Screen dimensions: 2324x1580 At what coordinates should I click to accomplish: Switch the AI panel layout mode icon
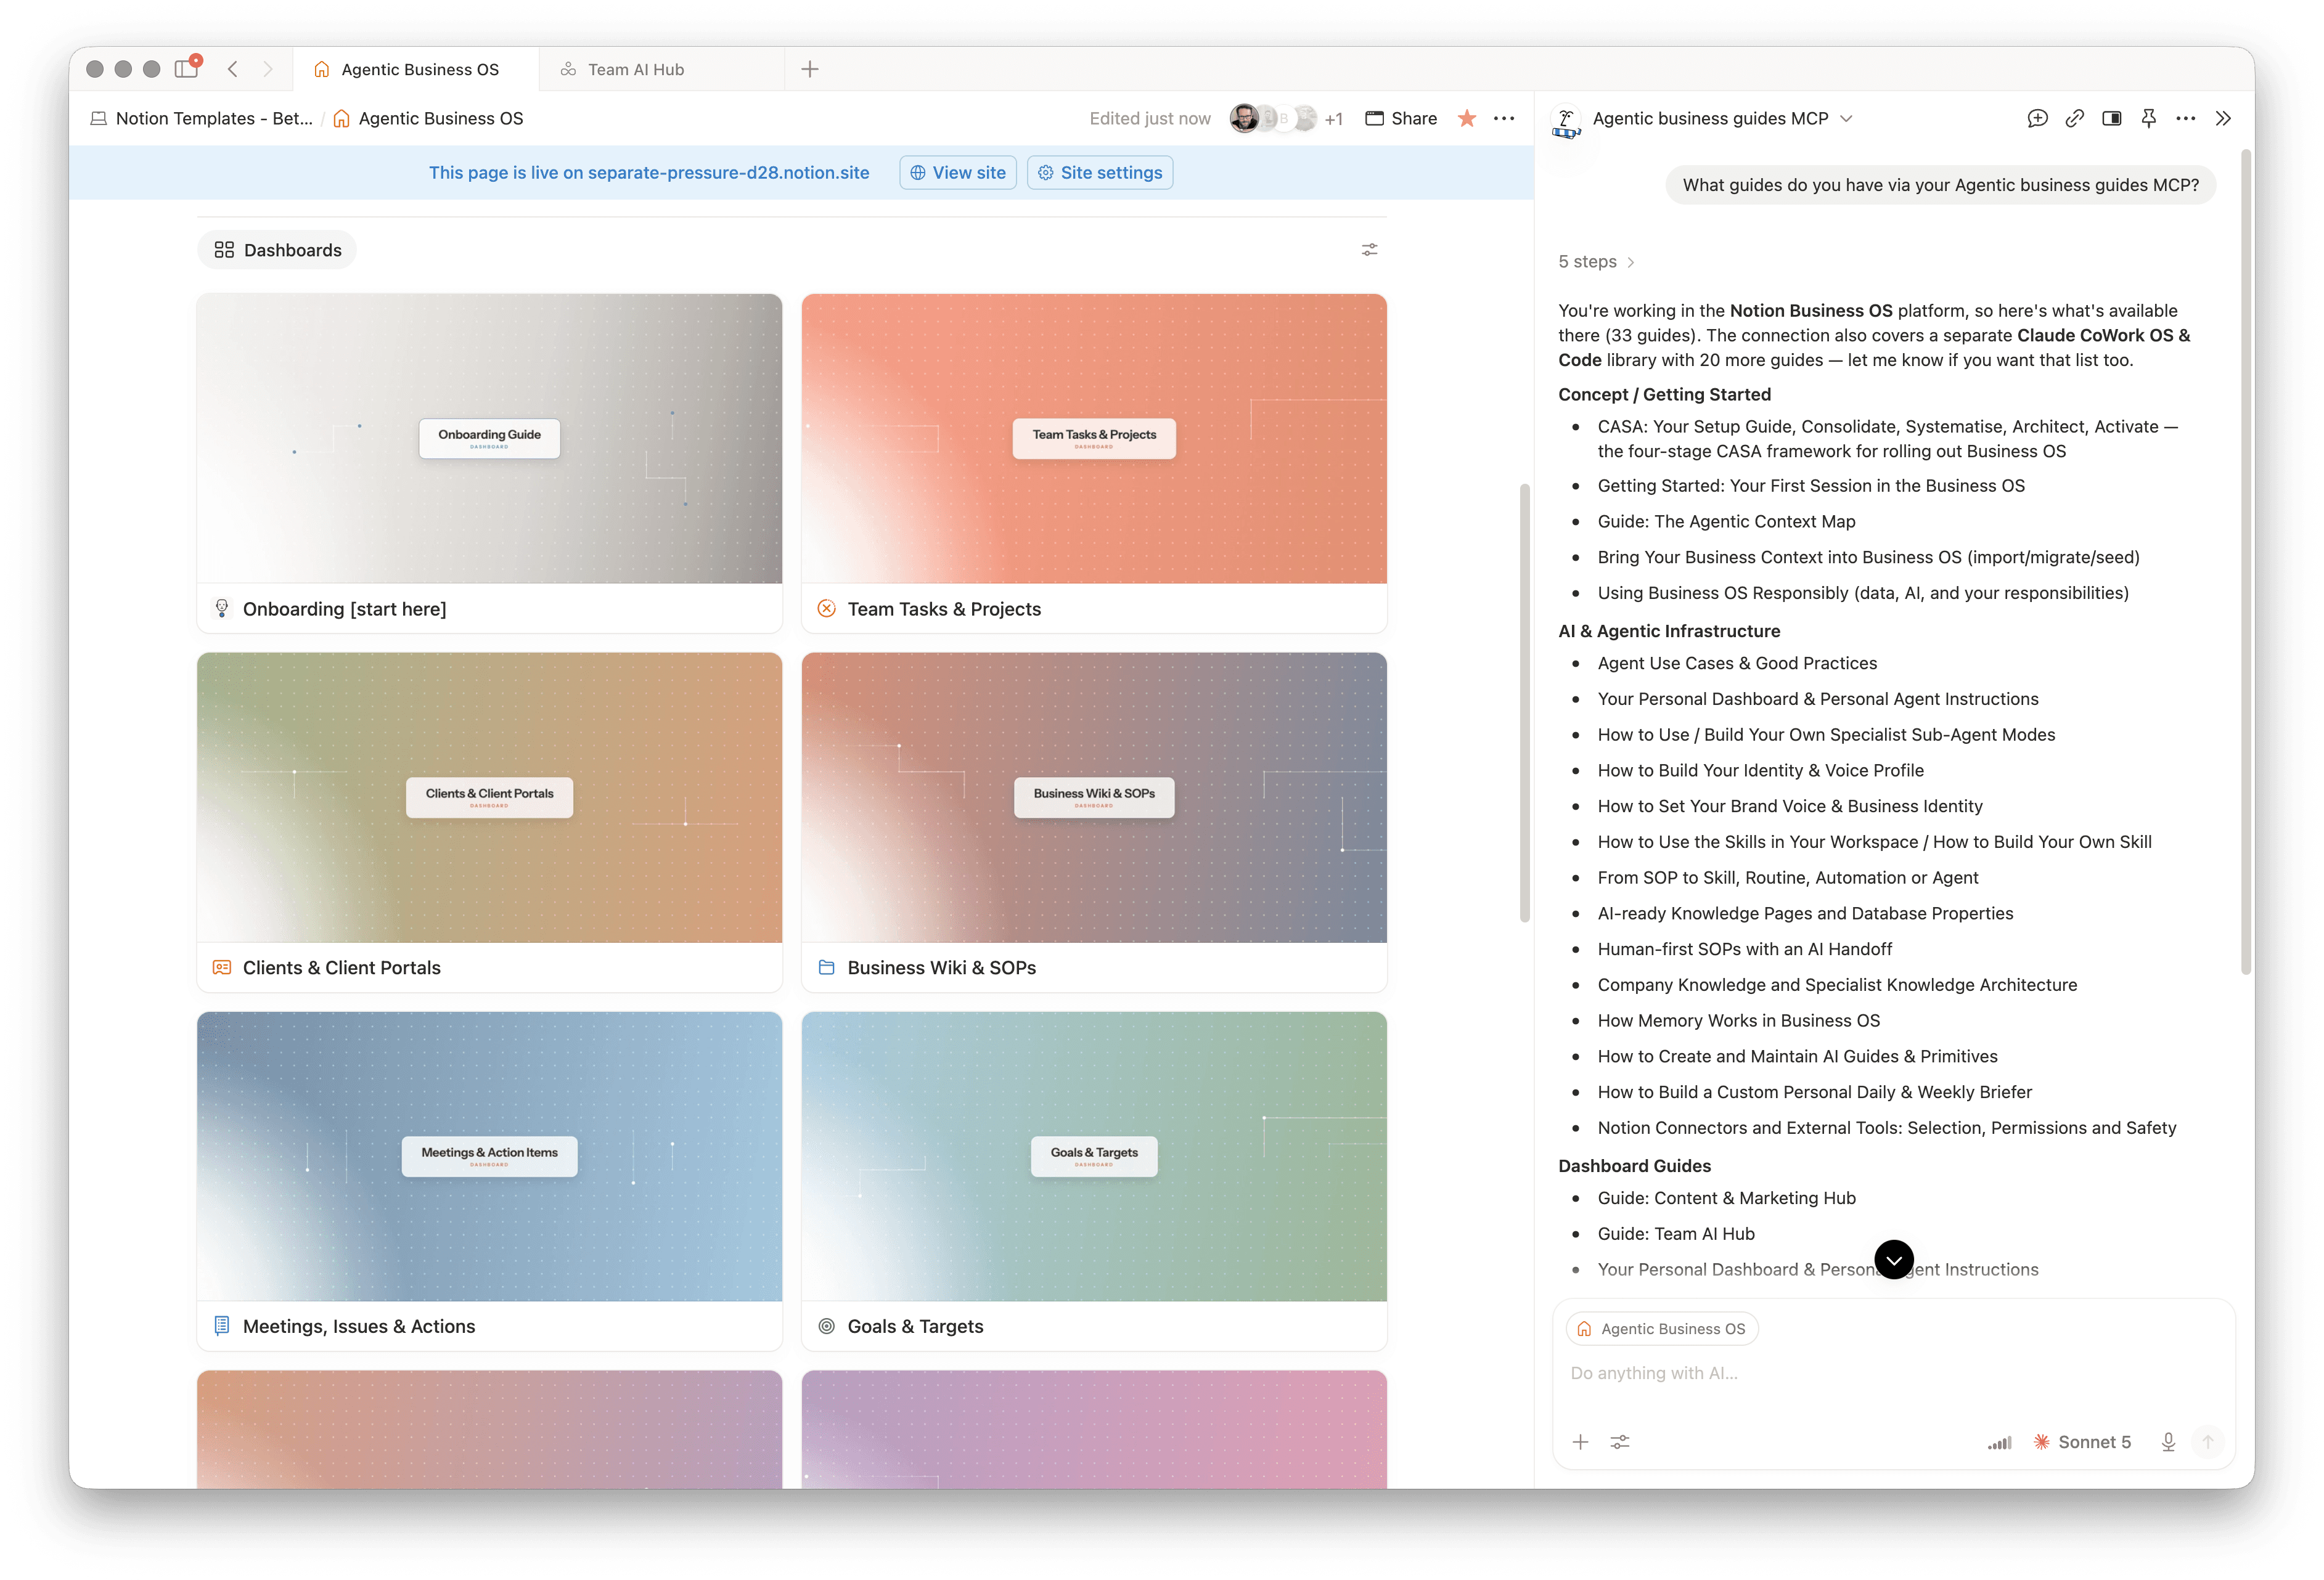click(x=2111, y=118)
